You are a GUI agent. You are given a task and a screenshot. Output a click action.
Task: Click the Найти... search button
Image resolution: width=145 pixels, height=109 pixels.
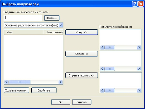(52, 18)
